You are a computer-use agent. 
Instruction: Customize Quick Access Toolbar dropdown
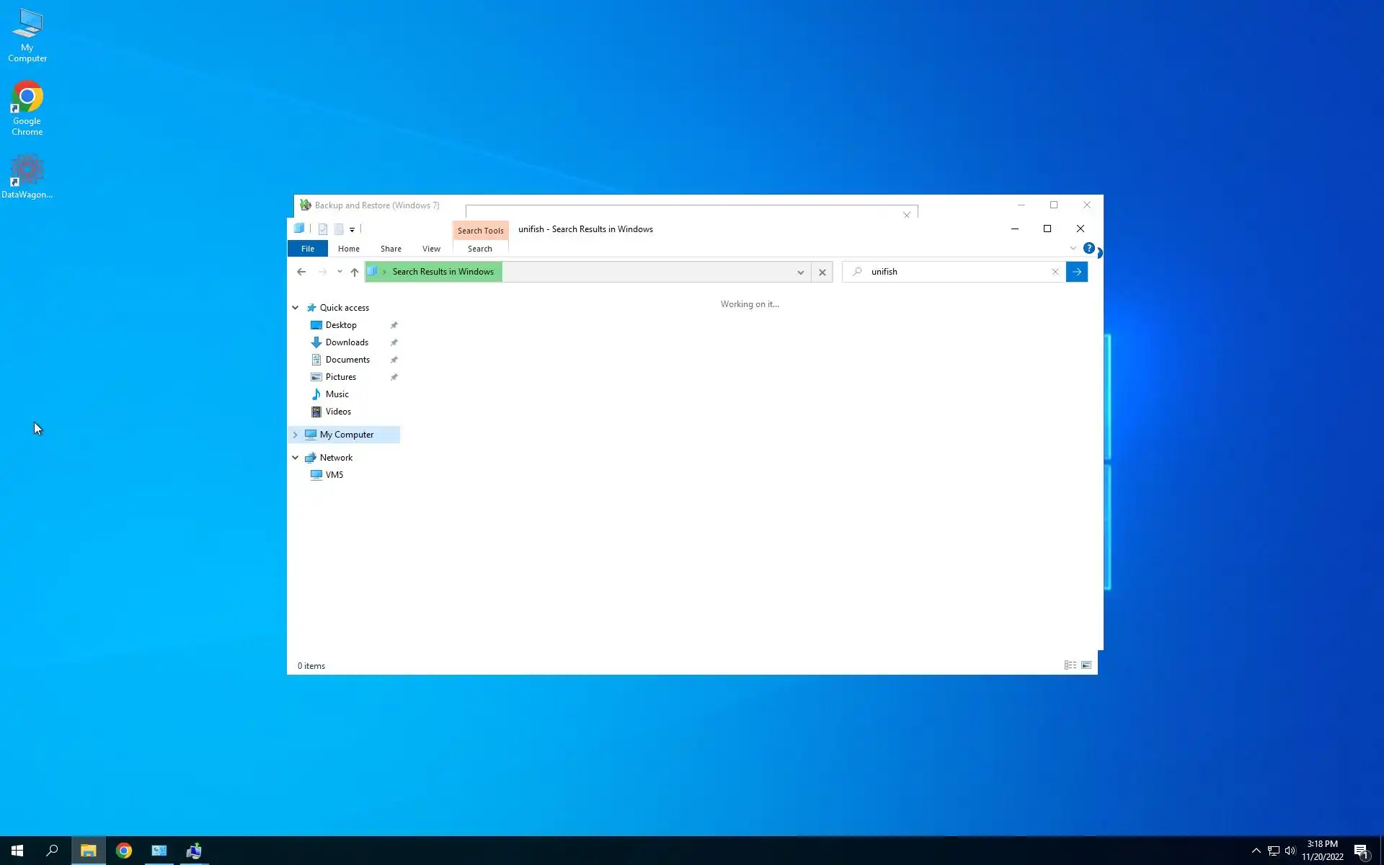click(352, 229)
